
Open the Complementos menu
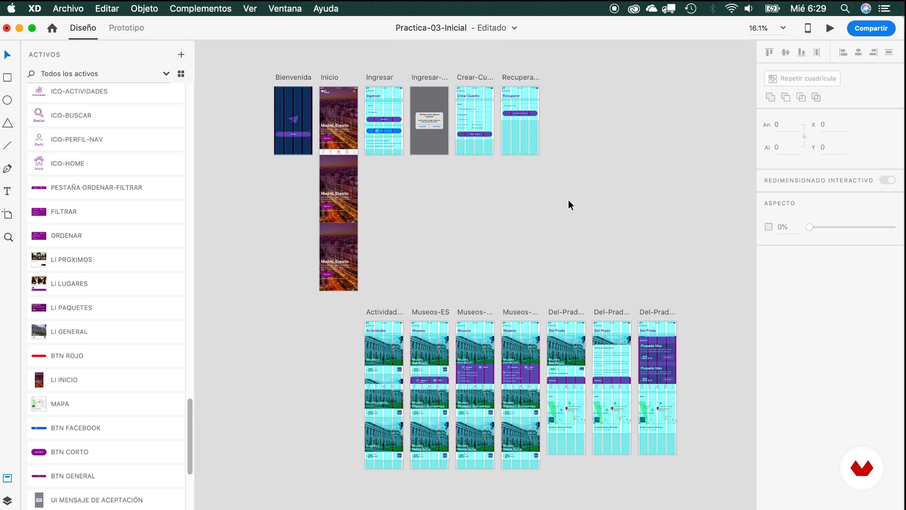coord(201,8)
